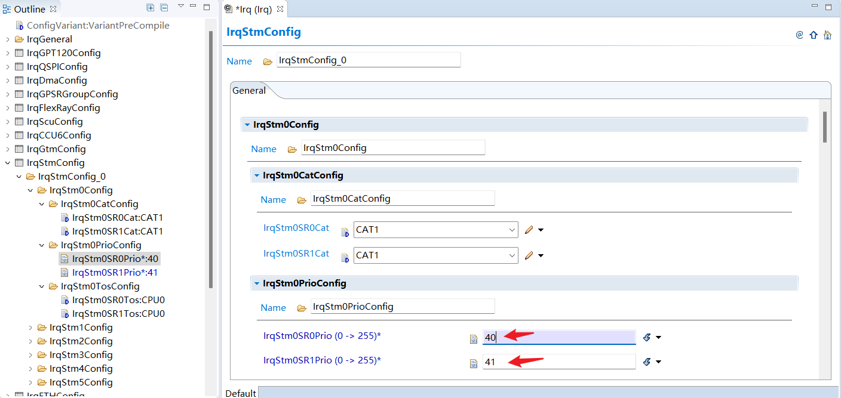Select IrqStm0SR1Tos:CPU0 in the outline
The height and width of the screenshot is (398, 841).
click(118, 314)
